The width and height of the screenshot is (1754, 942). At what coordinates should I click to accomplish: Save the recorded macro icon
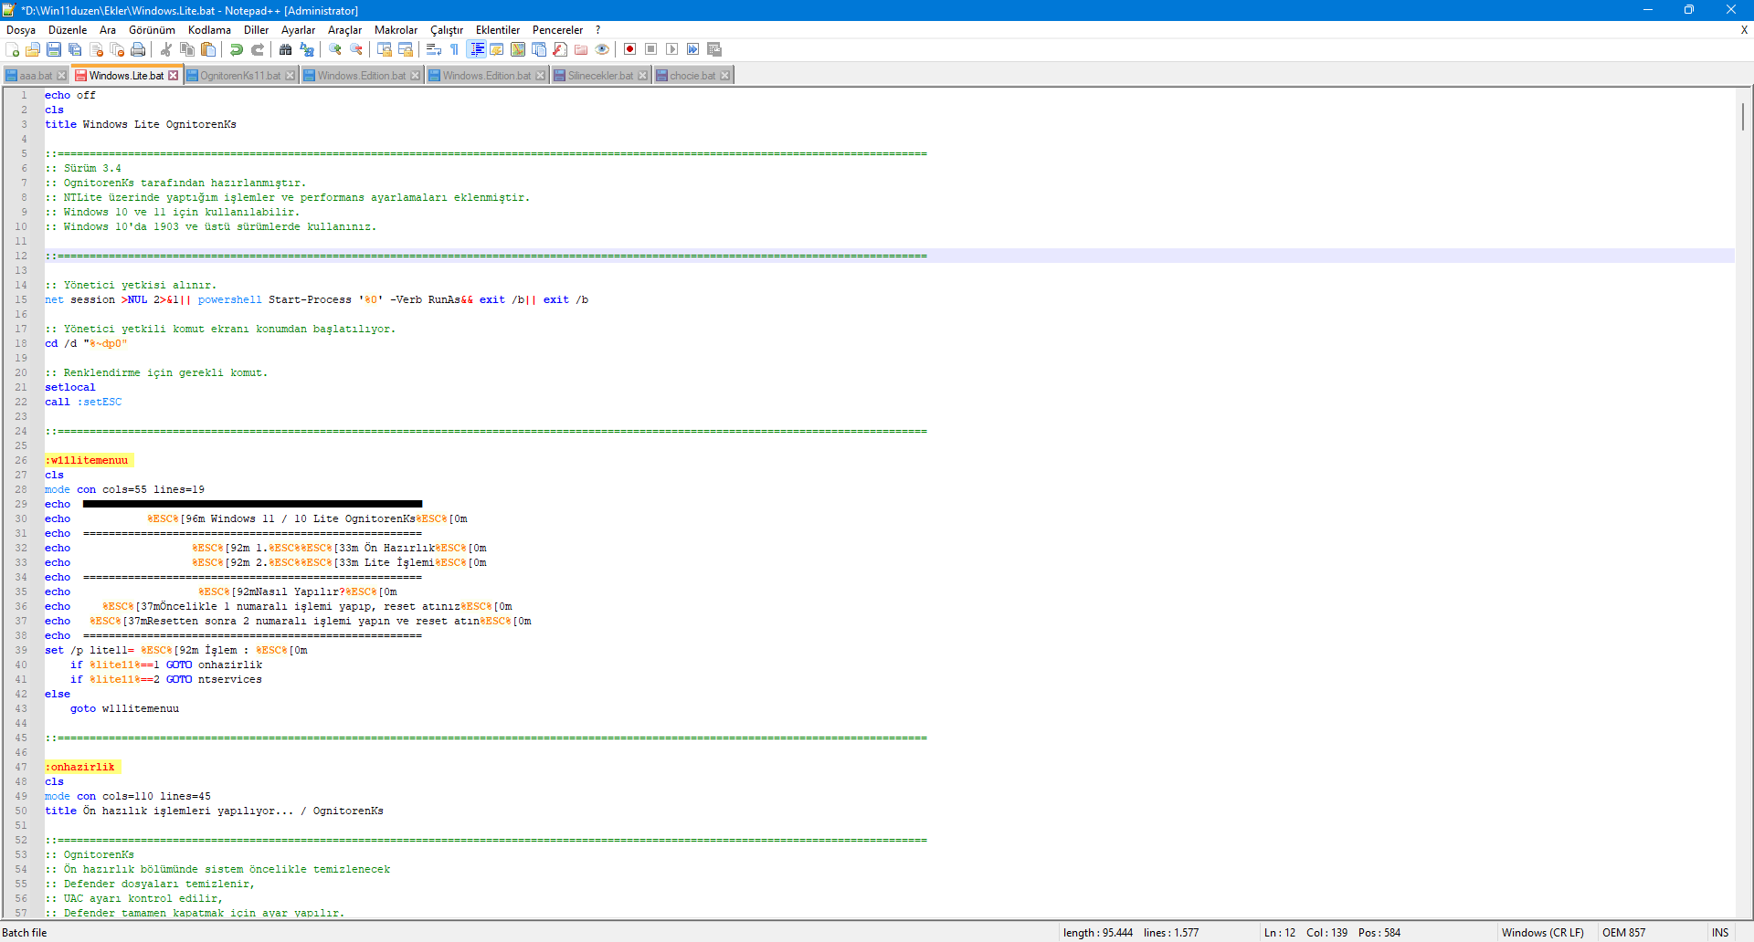click(714, 49)
